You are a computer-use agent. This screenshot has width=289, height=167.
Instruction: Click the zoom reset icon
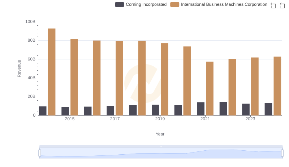(x=282, y=5)
